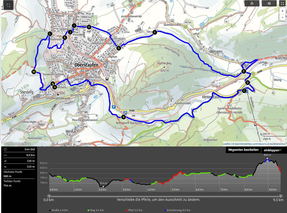Open the clustering options button
Screen dimensions: 287x213
pos(252,3)
